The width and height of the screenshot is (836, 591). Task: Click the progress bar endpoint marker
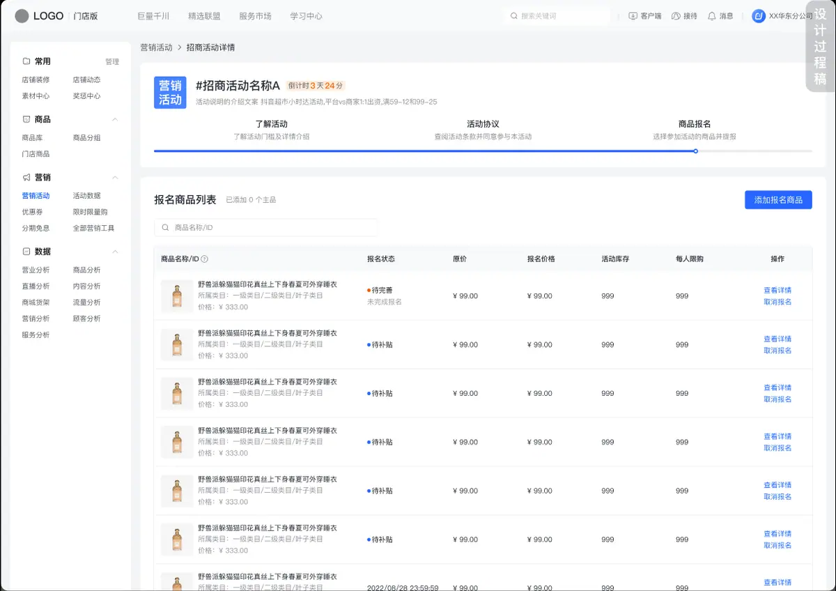point(695,151)
